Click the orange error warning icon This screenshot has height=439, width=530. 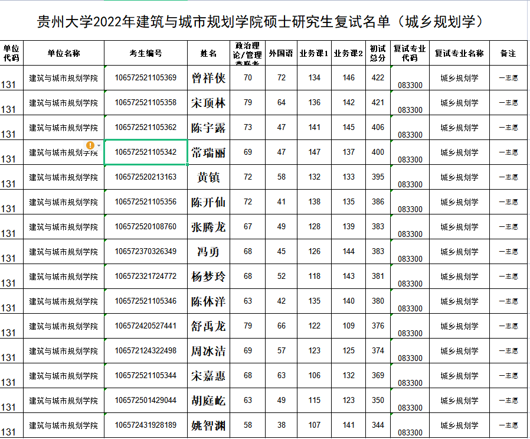[x=90, y=145]
